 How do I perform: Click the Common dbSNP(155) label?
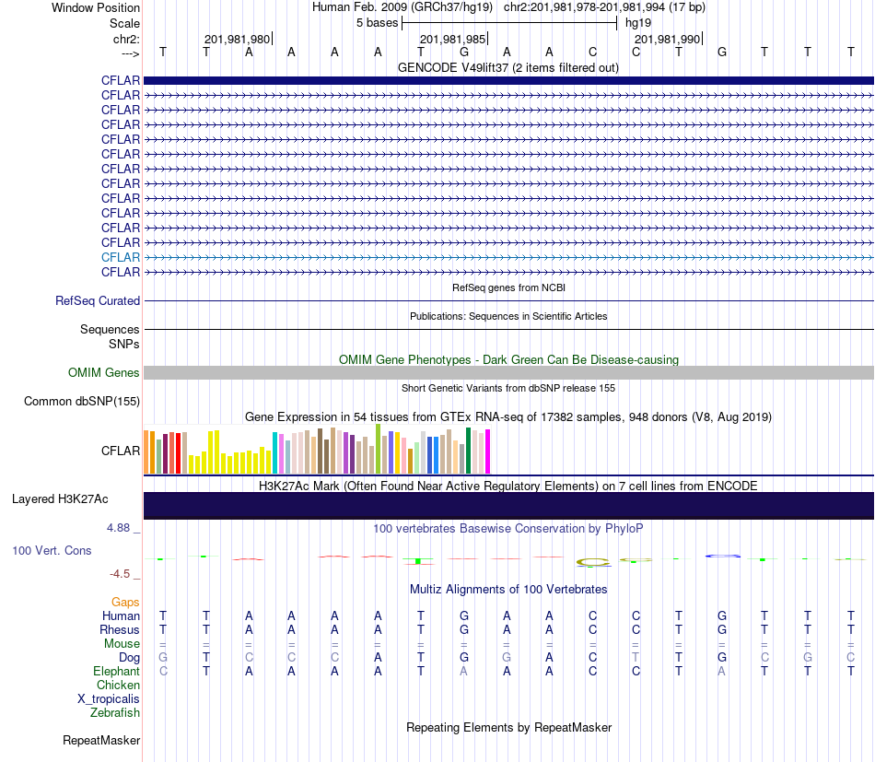[82, 402]
